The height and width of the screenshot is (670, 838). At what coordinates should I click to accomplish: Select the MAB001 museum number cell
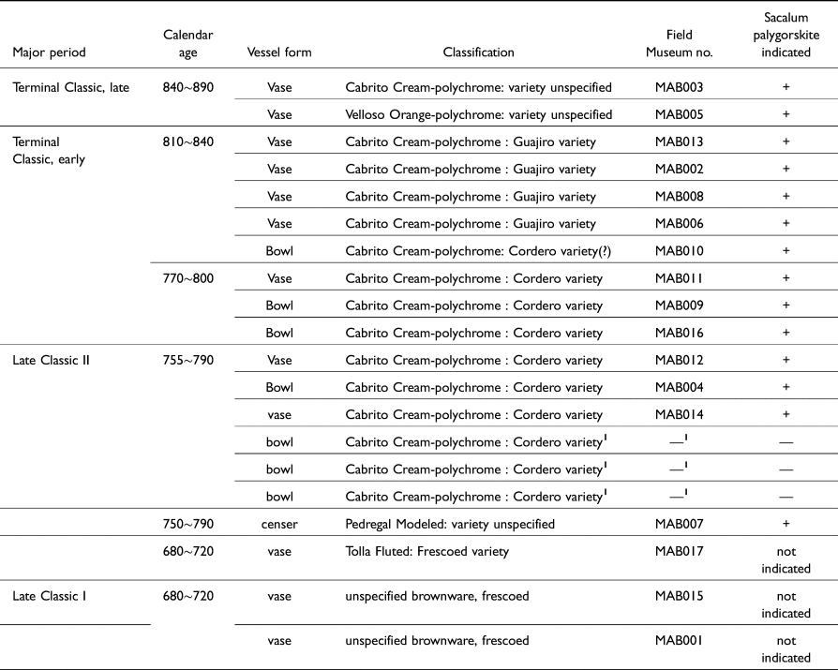coord(680,640)
